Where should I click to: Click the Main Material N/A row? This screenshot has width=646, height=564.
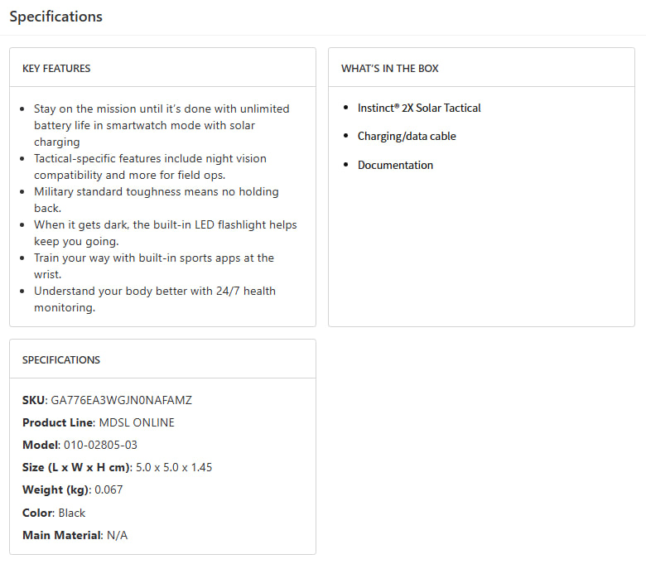75,535
